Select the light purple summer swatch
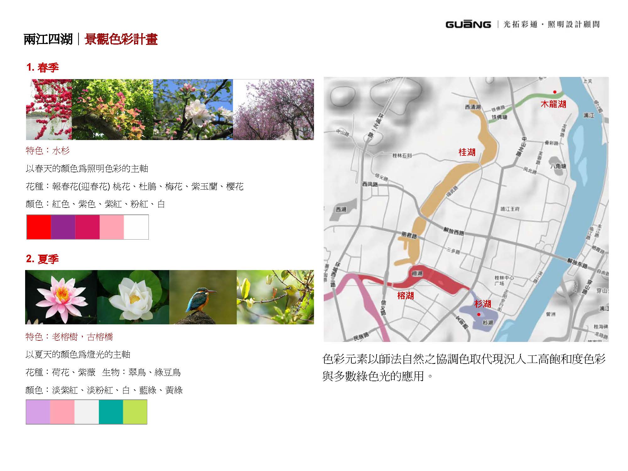Screen dimensions: 628x471 click(x=38, y=412)
